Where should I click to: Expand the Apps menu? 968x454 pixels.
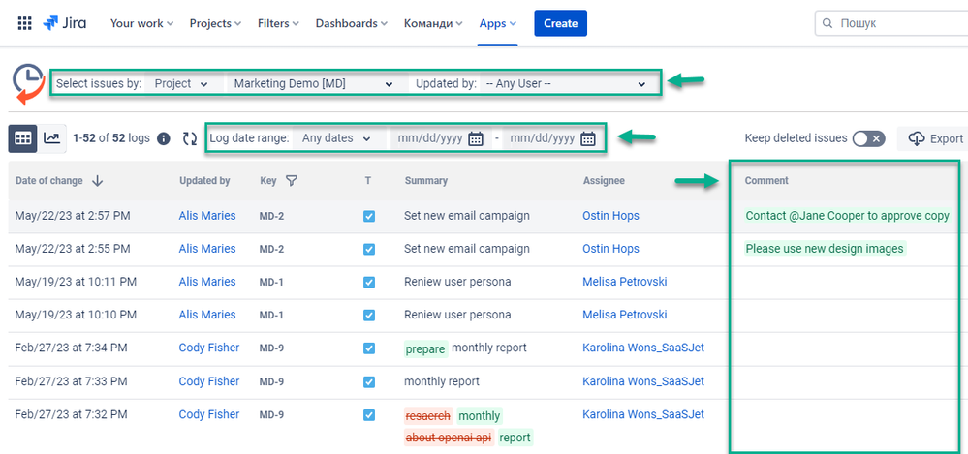498,23
